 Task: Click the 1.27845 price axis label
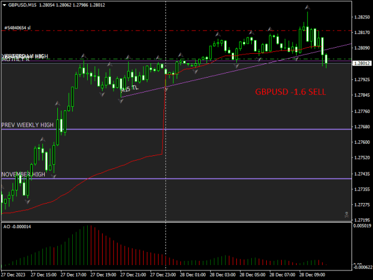[362, 95]
